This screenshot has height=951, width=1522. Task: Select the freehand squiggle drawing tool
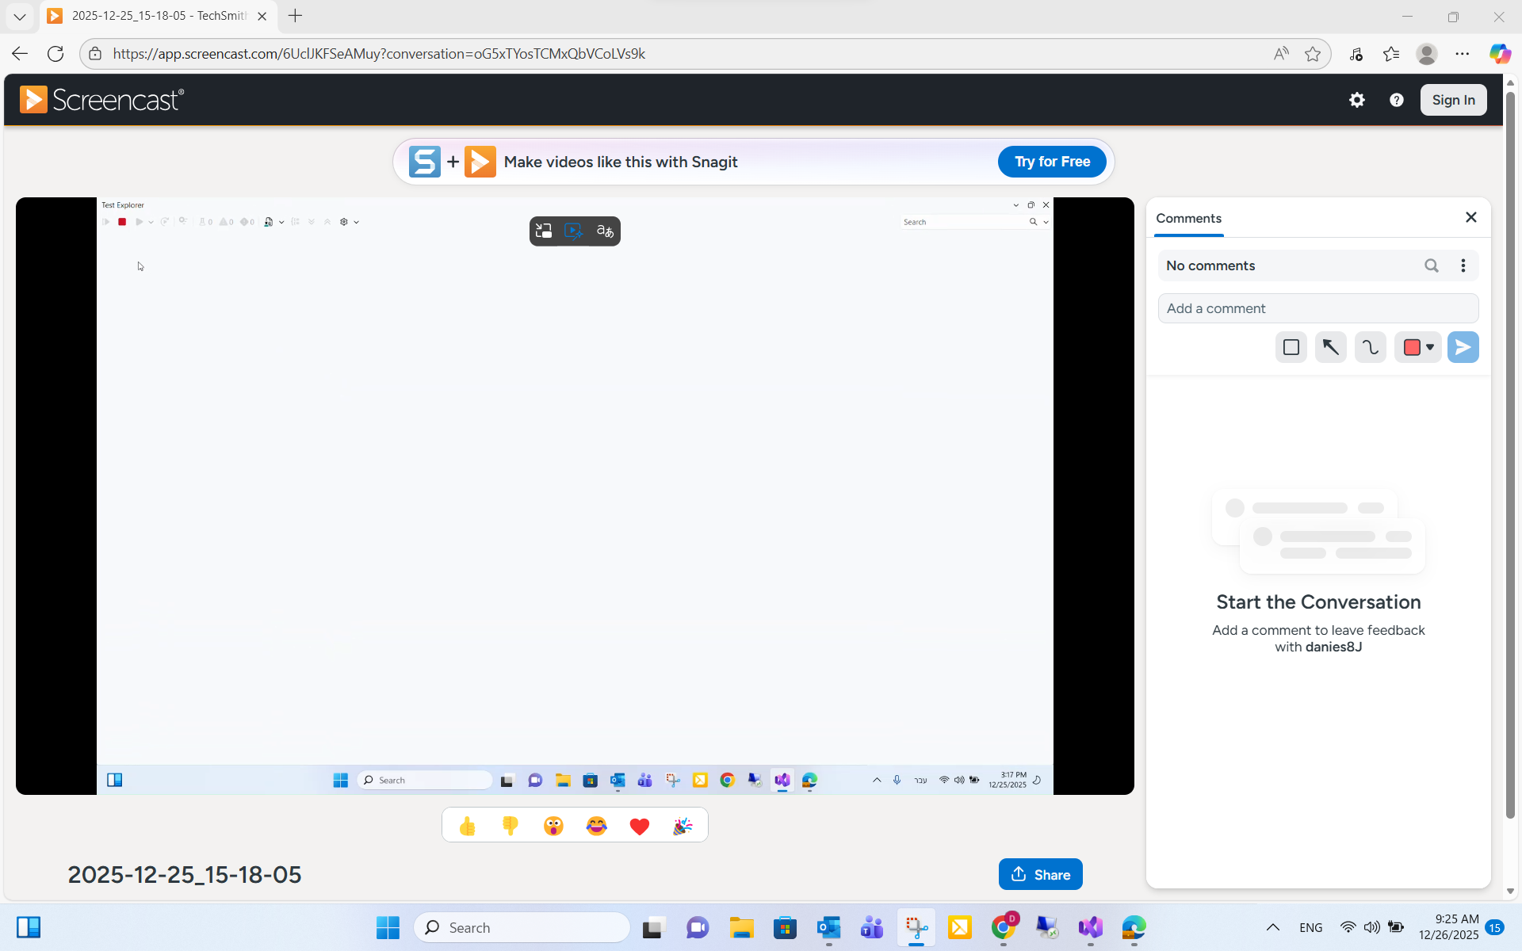[x=1371, y=347]
